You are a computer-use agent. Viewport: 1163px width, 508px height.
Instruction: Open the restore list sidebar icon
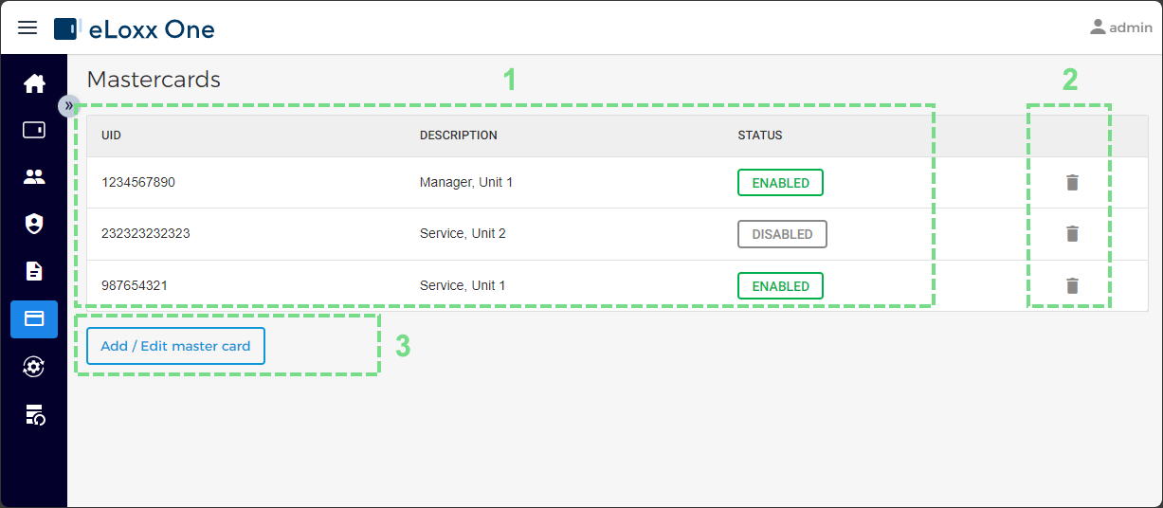34,414
